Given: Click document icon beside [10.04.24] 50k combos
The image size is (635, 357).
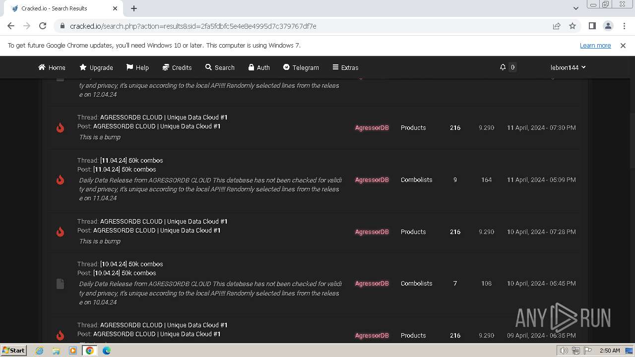Looking at the screenshot, I should (60, 284).
